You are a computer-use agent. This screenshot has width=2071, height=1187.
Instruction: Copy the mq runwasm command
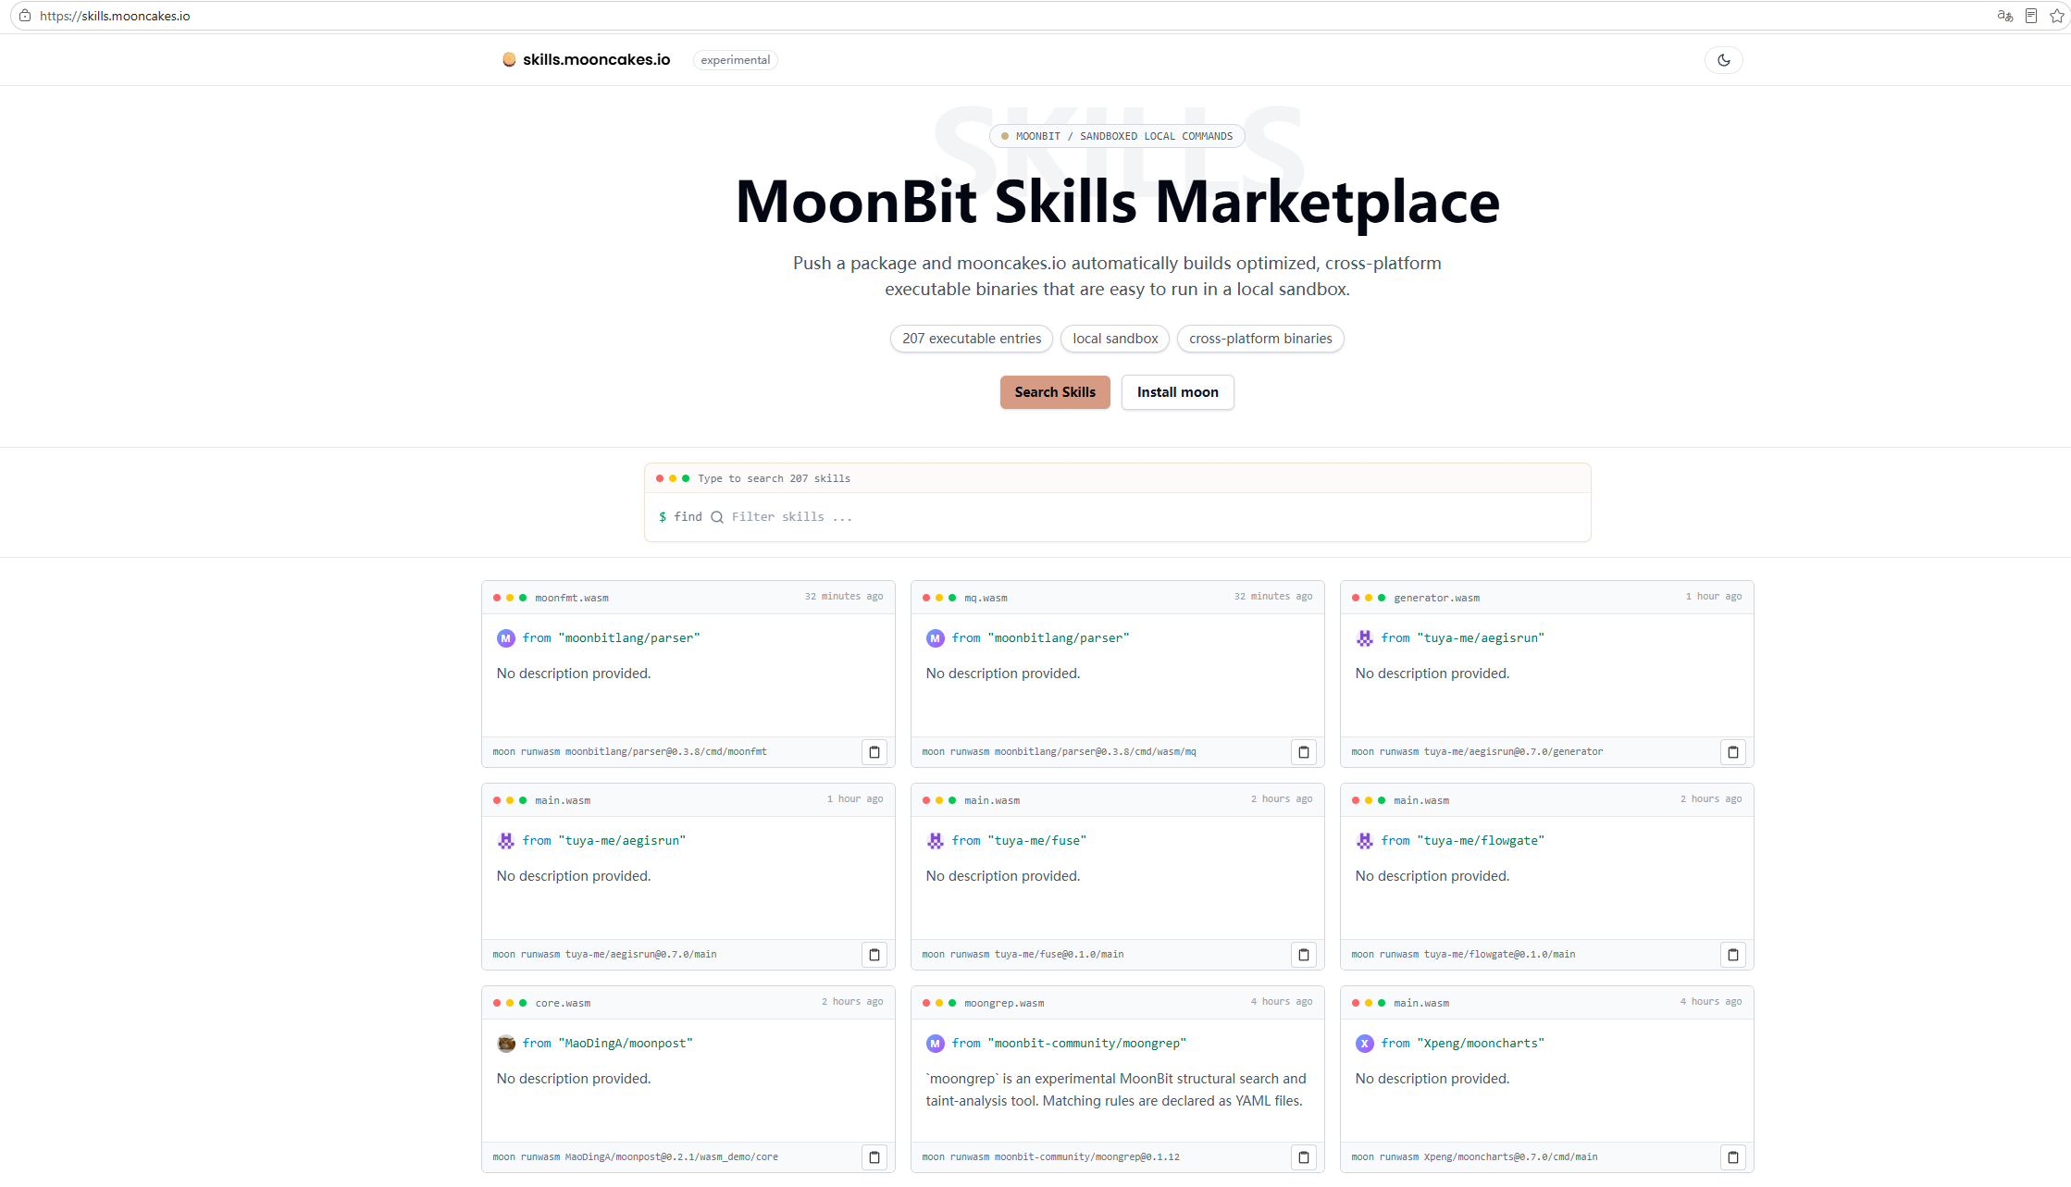(x=1303, y=752)
